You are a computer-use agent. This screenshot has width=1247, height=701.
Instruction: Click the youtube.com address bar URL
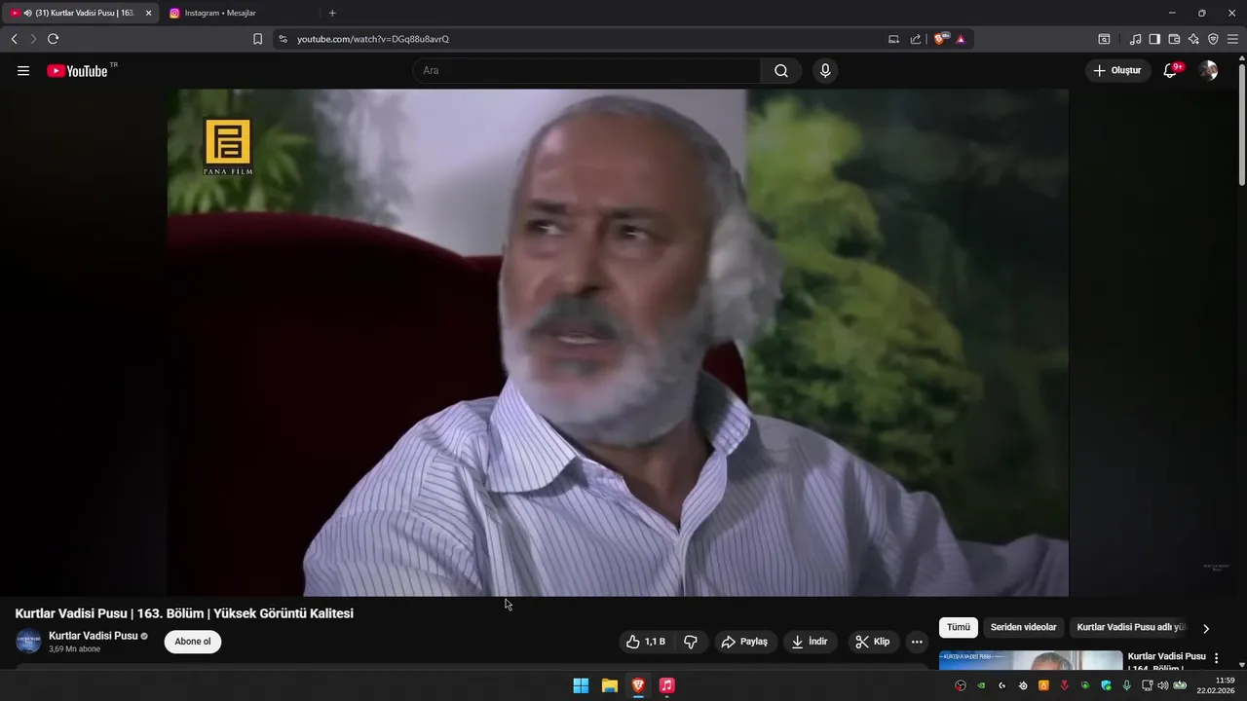tap(373, 39)
